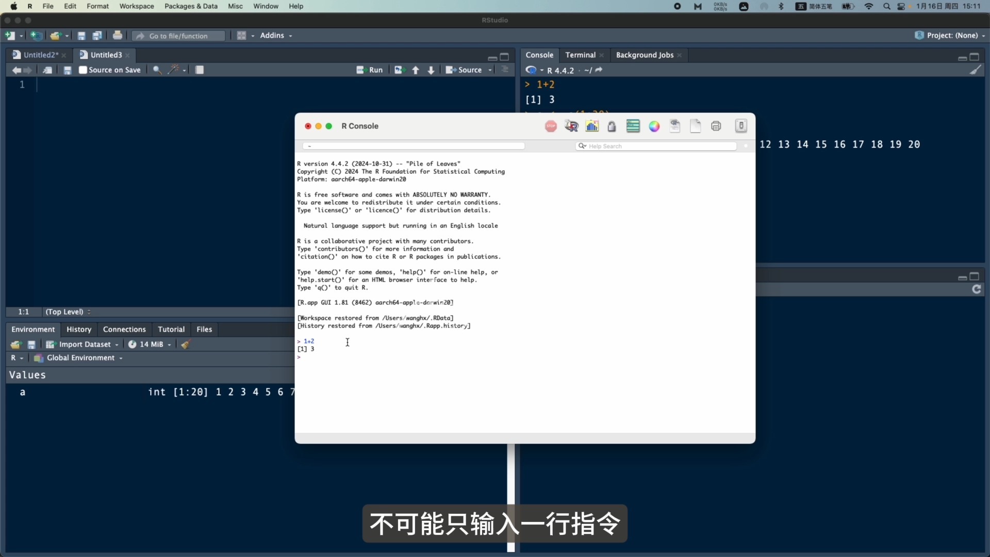Open the Workspace menu in the menu bar
Viewport: 990px width, 557px height.
(x=136, y=6)
